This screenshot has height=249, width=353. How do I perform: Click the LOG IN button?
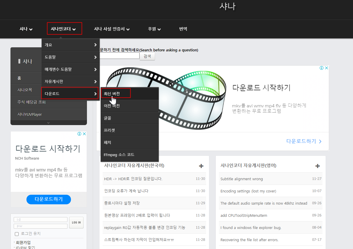click(x=76, y=223)
